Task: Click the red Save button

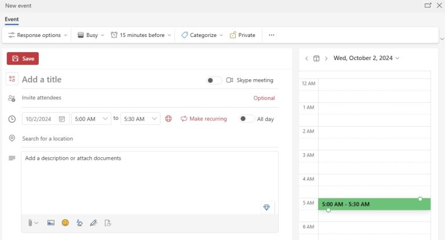Action: pyautogui.click(x=23, y=58)
